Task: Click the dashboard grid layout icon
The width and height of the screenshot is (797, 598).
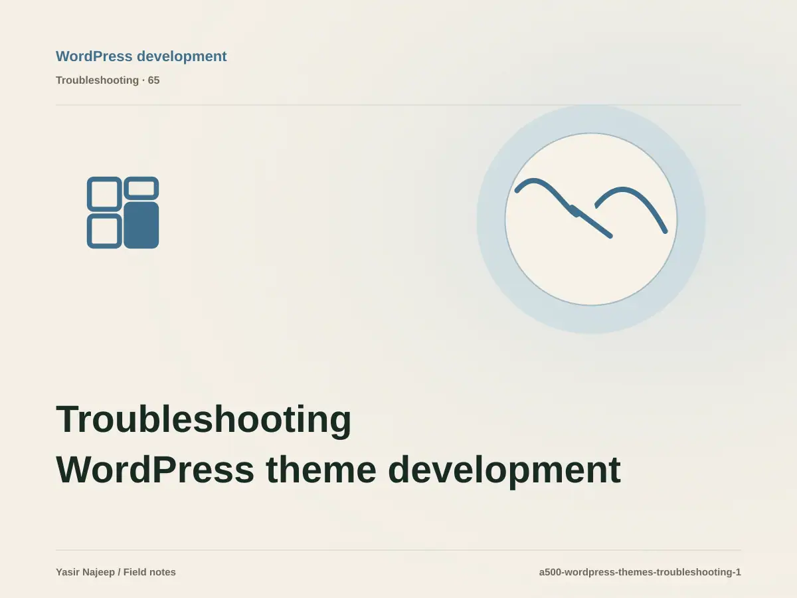Action: (123, 213)
